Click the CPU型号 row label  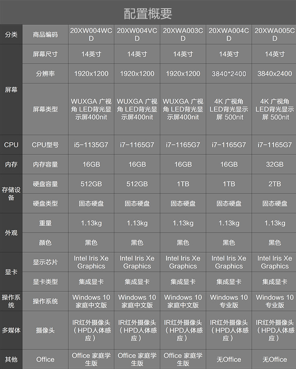tap(45, 145)
